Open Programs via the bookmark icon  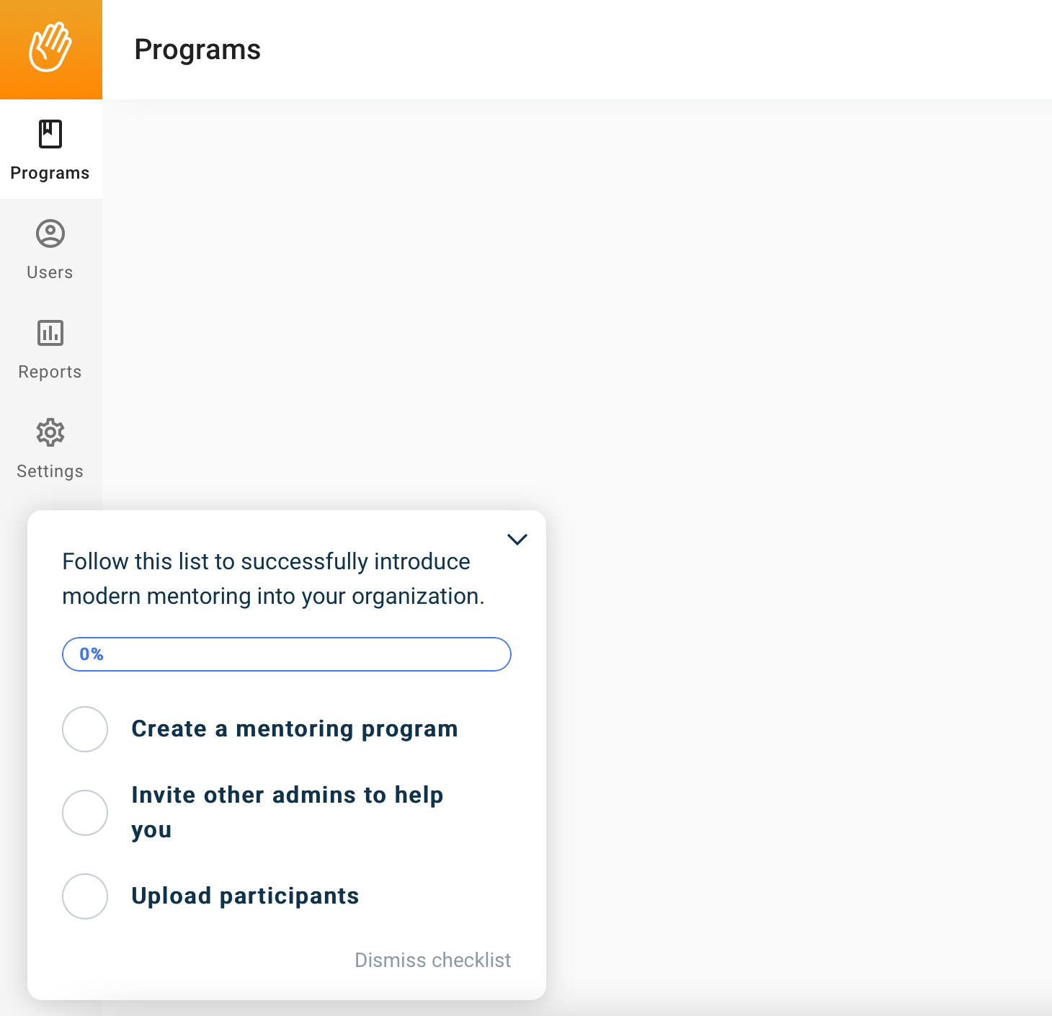(x=50, y=134)
